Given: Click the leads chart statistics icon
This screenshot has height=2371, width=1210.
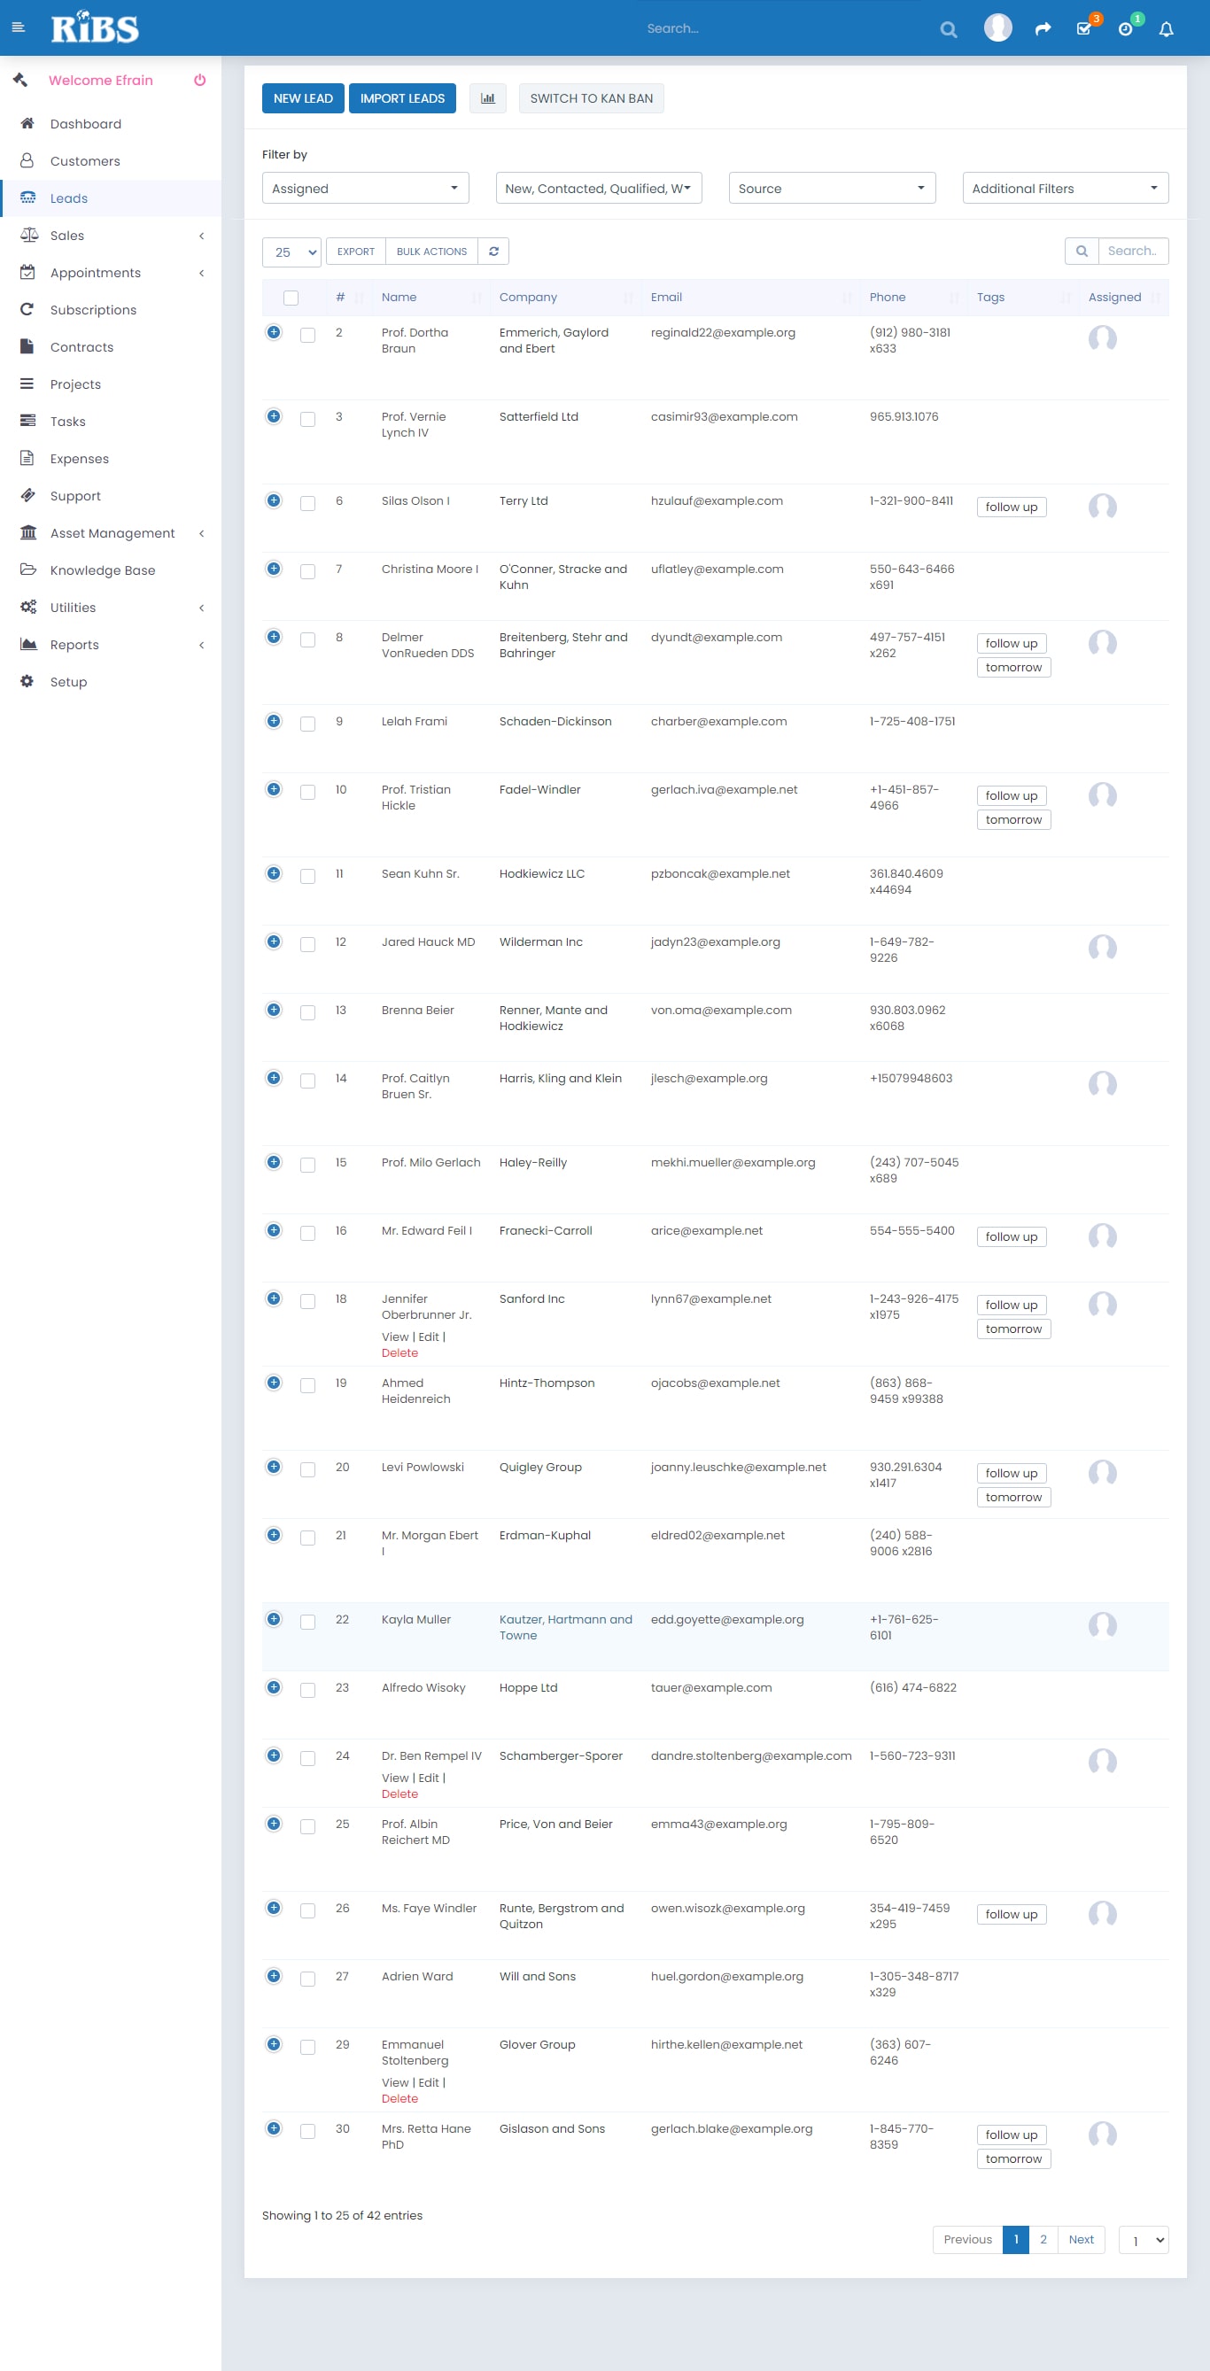Looking at the screenshot, I should pos(487,98).
